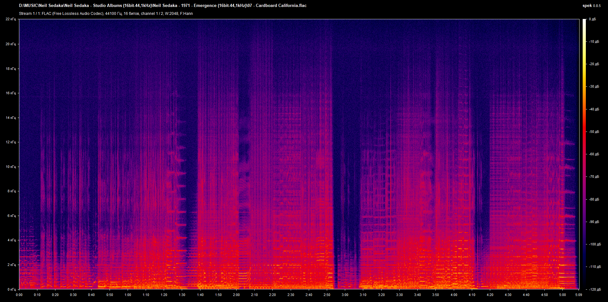This screenshot has width=608, height=302.
Task: Click the stream info line with W:2048
Action: click(x=106, y=13)
